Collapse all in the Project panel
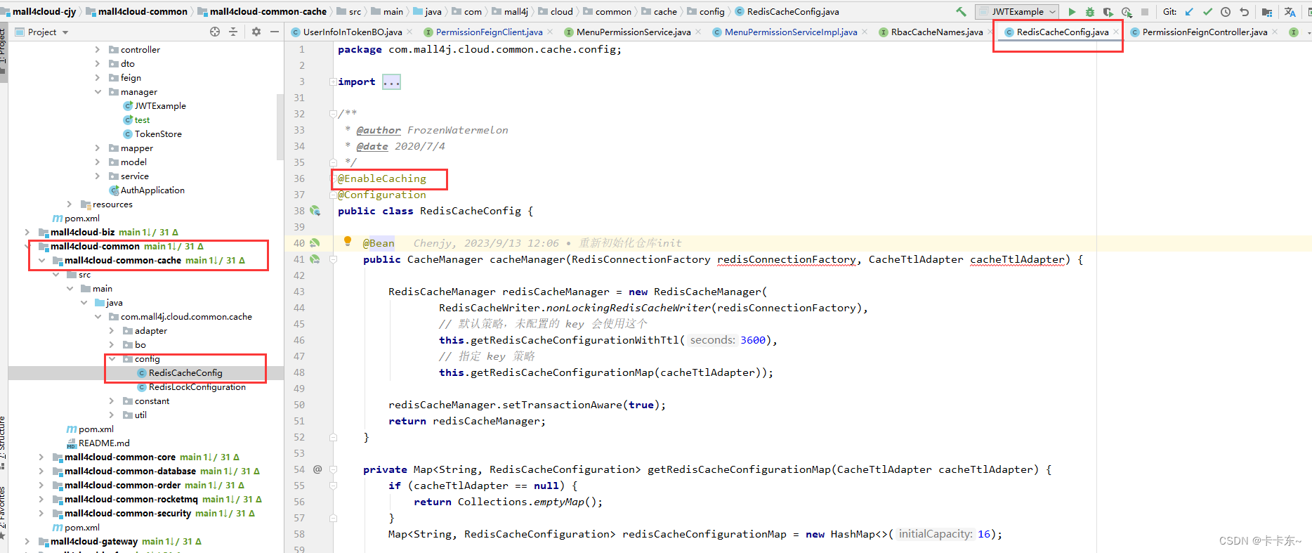Image resolution: width=1312 pixels, height=553 pixels. tap(233, 32)
